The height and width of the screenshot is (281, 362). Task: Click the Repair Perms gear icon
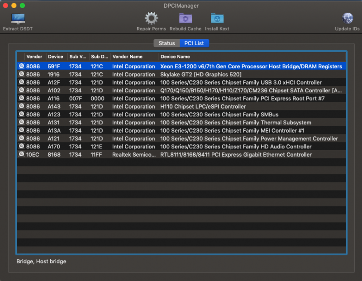point(151,19)
